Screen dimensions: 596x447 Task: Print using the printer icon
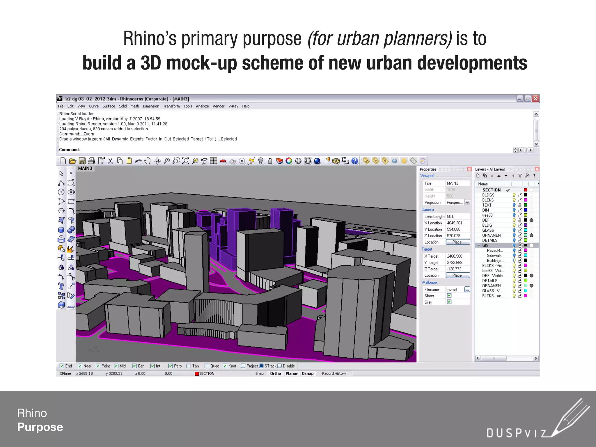91,161
